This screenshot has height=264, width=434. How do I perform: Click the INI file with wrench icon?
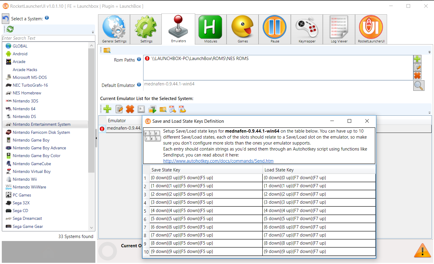pos(172,109)
